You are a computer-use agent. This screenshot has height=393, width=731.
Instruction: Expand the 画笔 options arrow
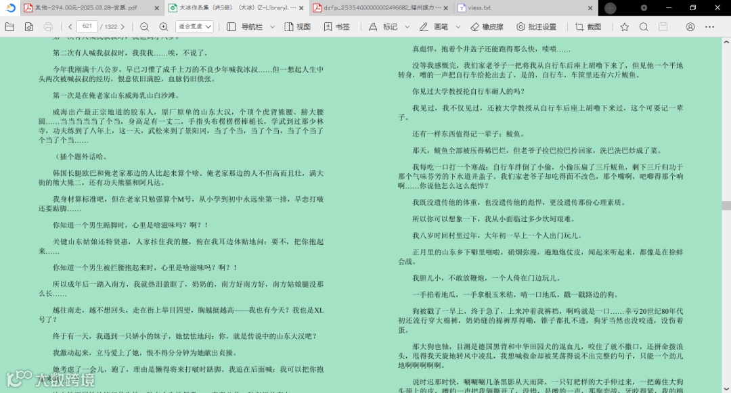[x=458, y=27]
